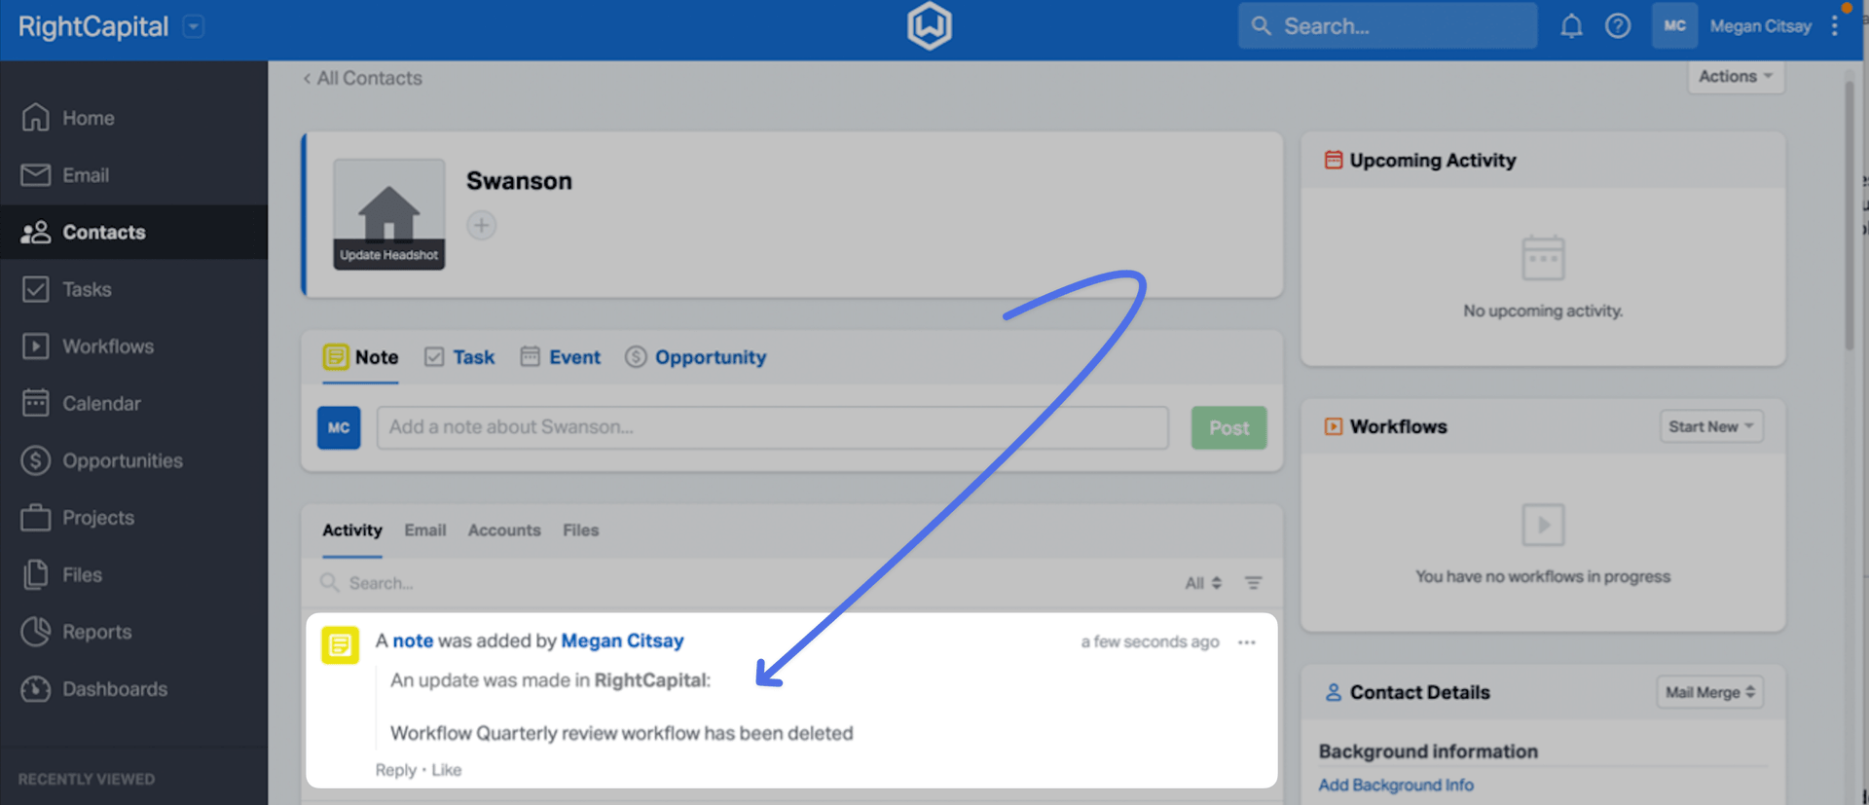
Task: Click the Upcoming Activity calendar icon
Action: [x=1334, y=160]
